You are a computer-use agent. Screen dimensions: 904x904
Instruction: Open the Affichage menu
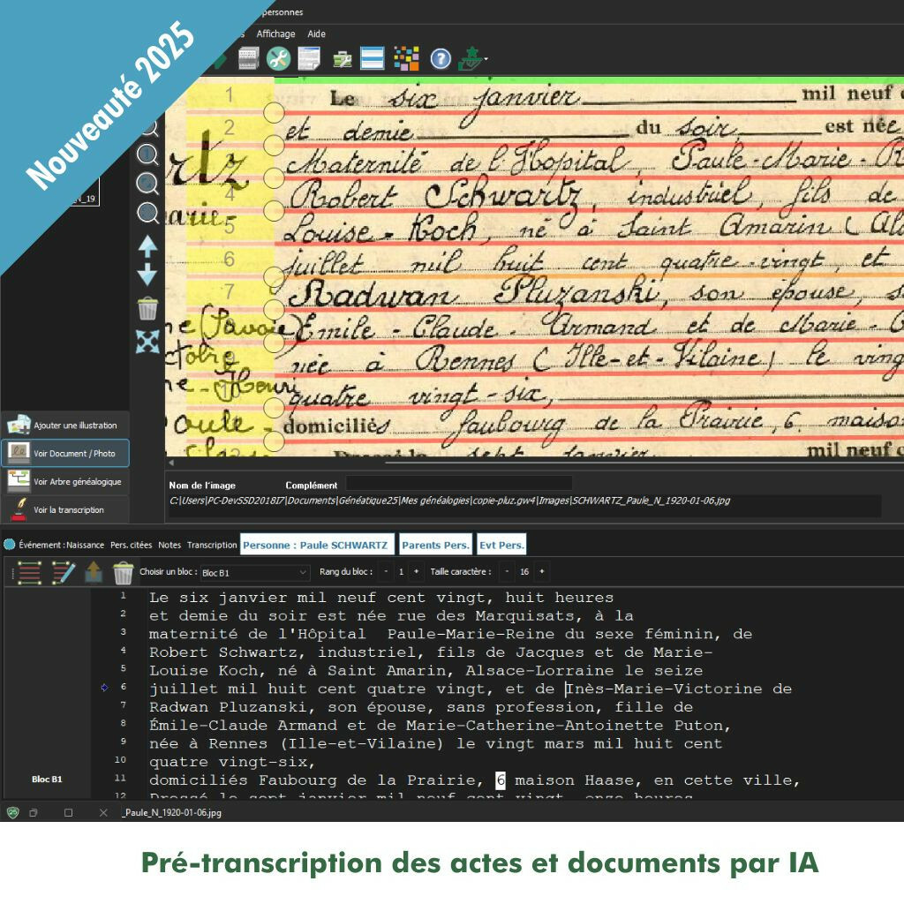(x=275, y=34)
